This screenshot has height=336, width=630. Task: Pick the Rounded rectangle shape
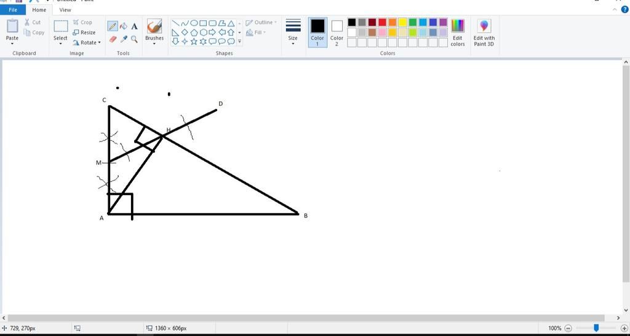click(212, 23)
